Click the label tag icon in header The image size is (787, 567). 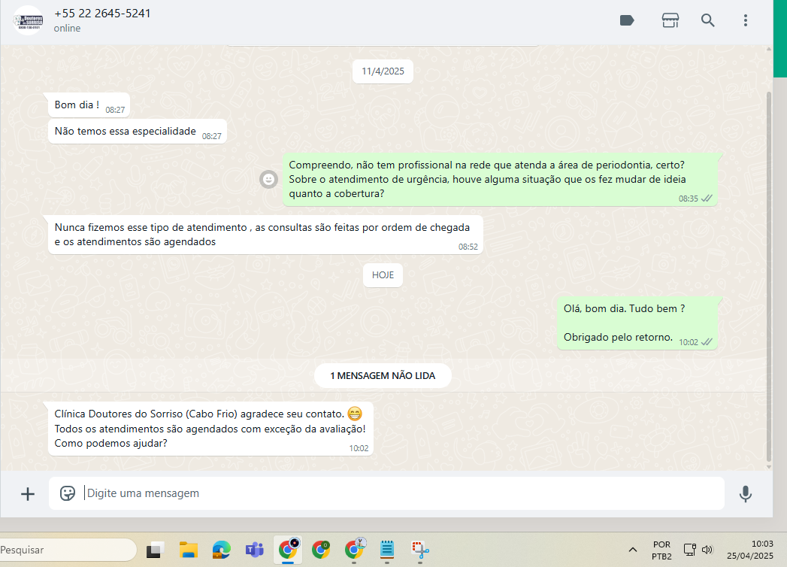[627, 20]
